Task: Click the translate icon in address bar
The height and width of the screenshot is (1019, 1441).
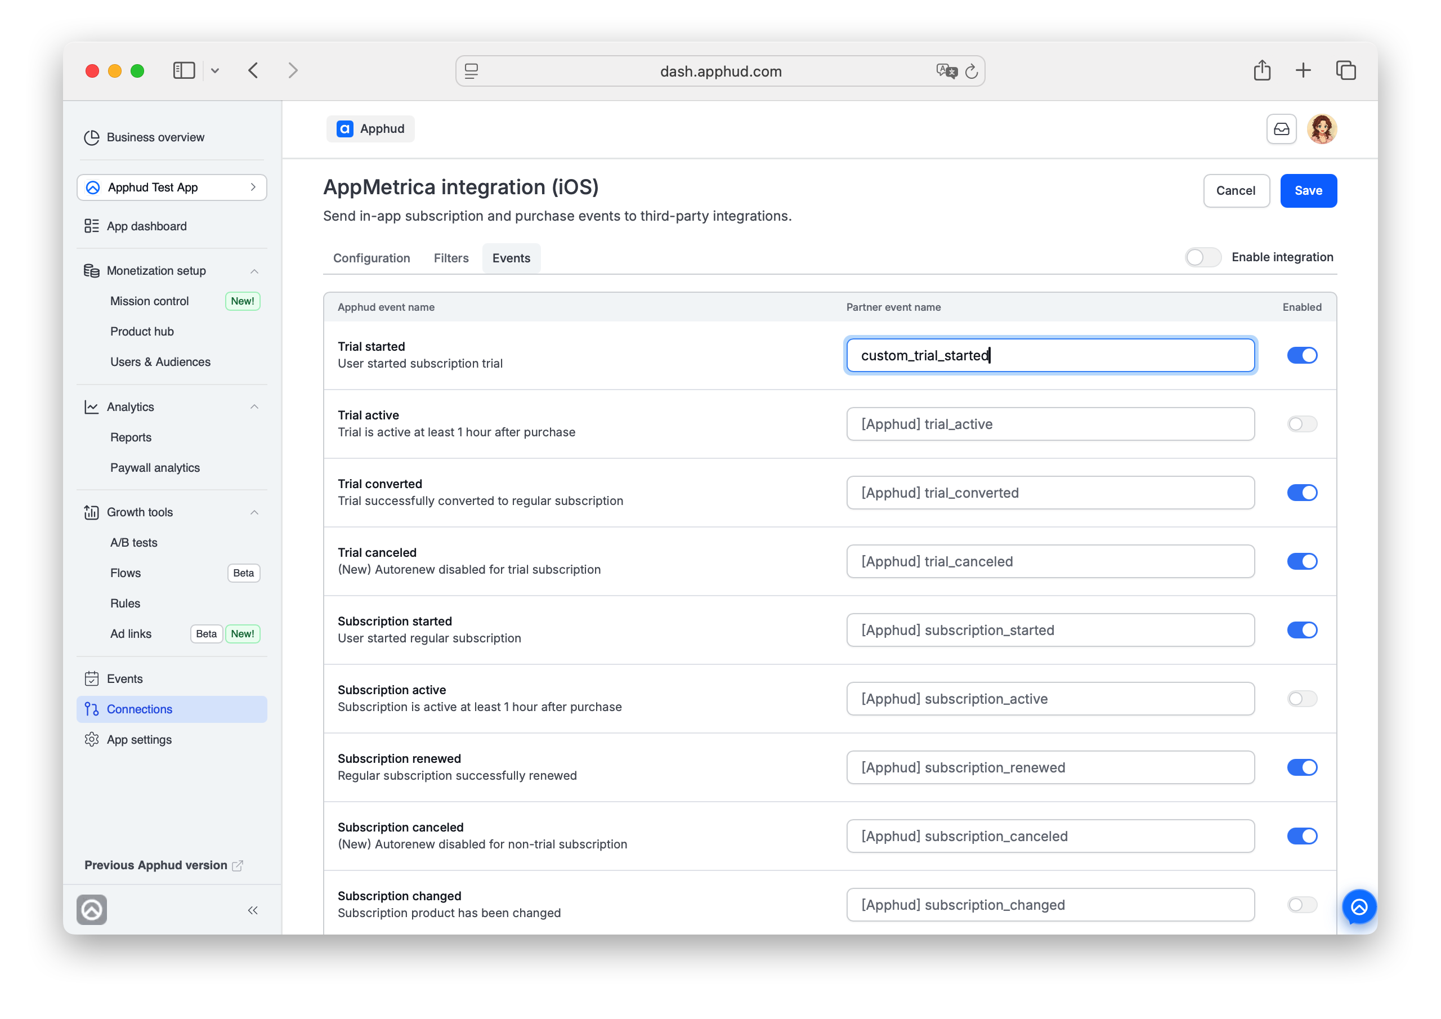Action: click(x=946, y=71)
